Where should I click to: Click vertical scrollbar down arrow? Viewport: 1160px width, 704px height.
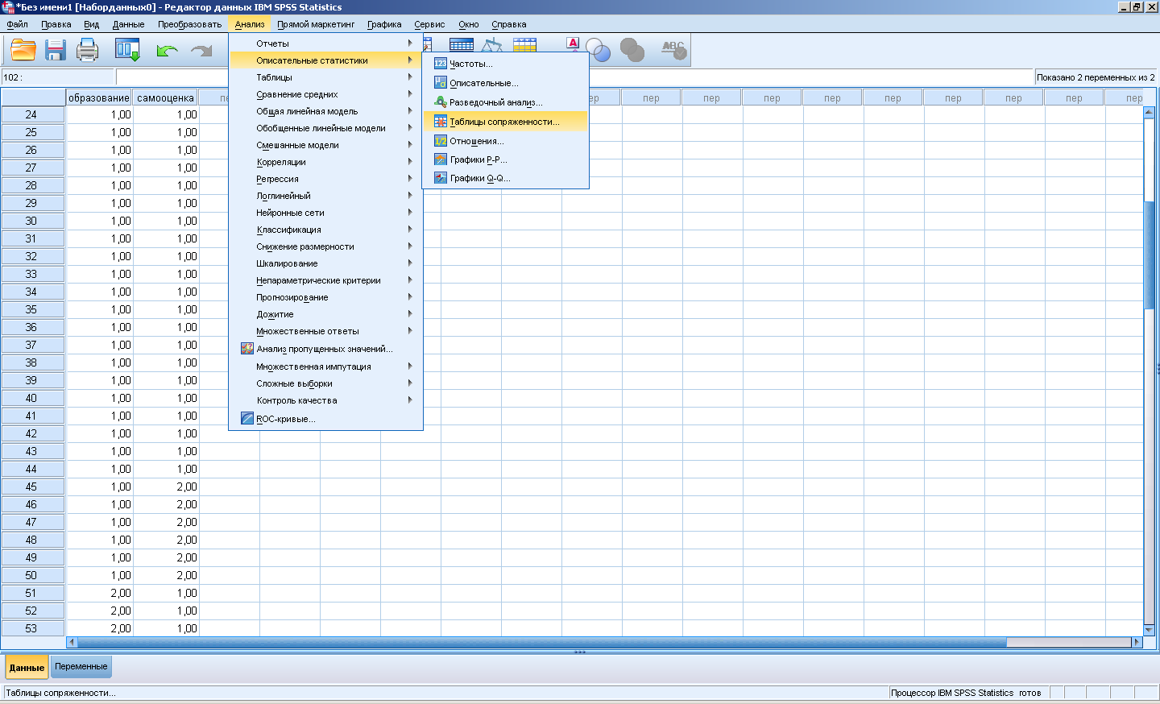pyautogui.click(x=1150, y=630)
